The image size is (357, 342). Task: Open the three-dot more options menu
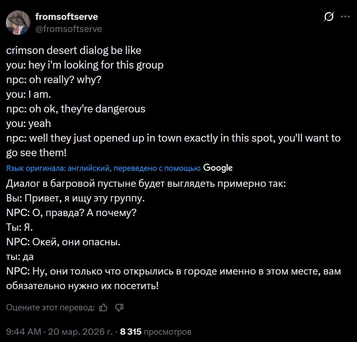(345, 17)
